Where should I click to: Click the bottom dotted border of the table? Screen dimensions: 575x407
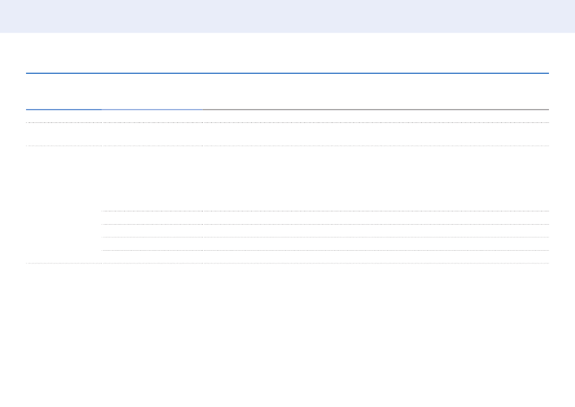coord(287,263)
